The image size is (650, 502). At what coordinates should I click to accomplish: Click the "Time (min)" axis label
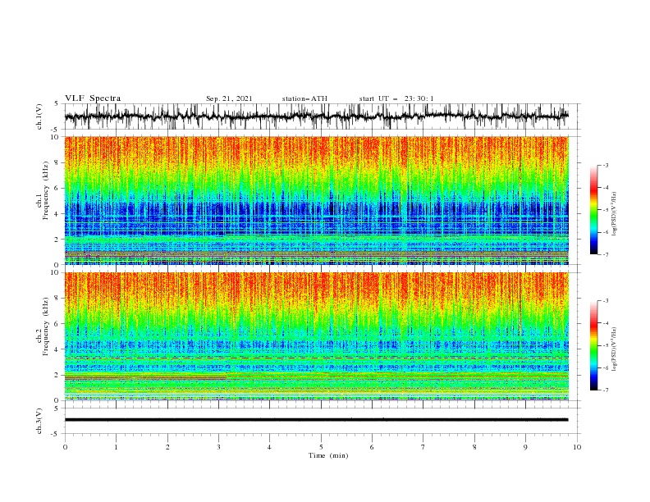tap(328, 455)
